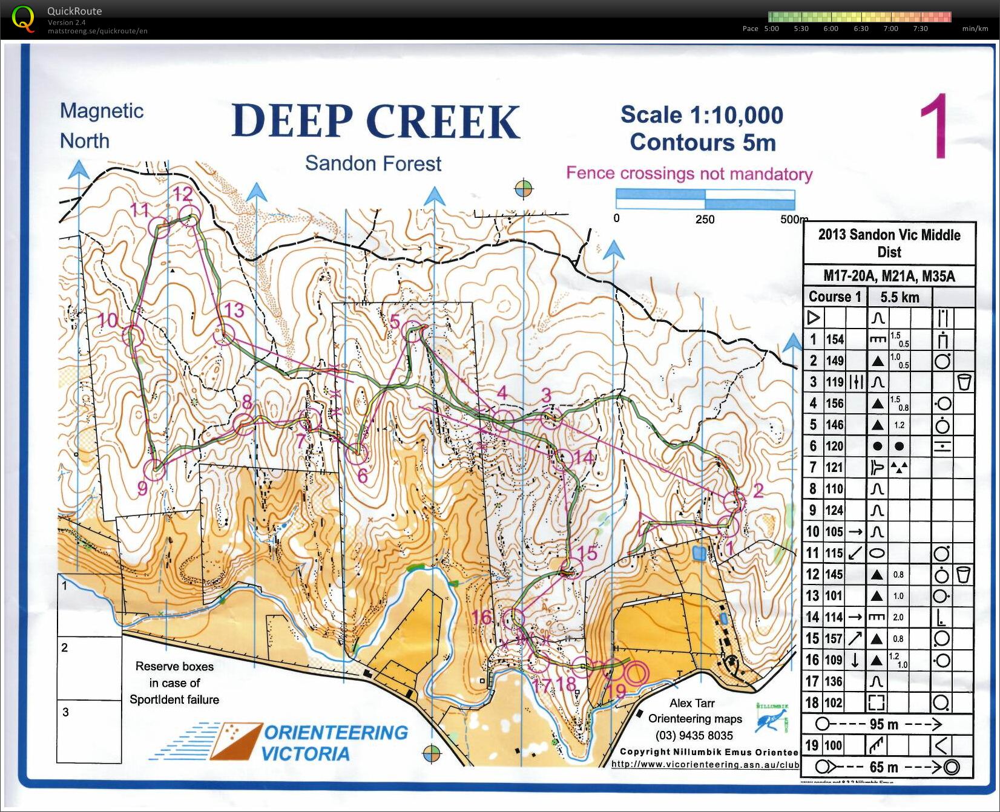This screenshot has height=812, width=1000.
Task: Click the DEEP CREEK map title
Action: click(375, 121)
